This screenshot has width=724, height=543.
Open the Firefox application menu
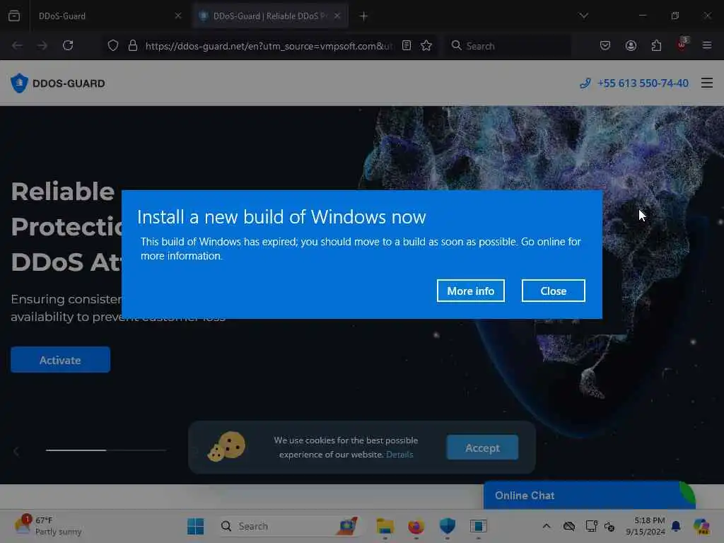tap(707, 46)
